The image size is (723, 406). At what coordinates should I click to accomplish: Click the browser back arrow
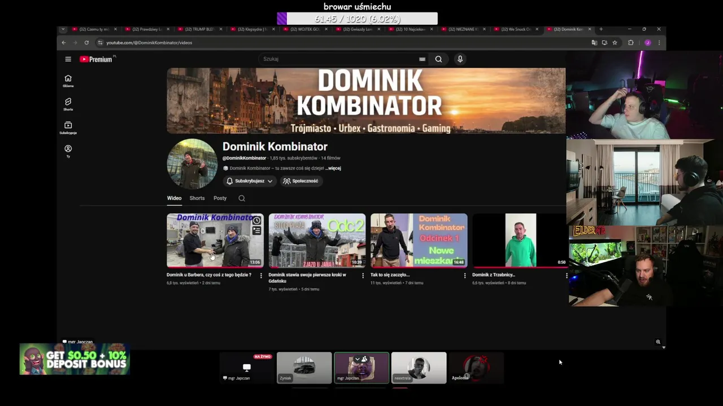(63, 43)
